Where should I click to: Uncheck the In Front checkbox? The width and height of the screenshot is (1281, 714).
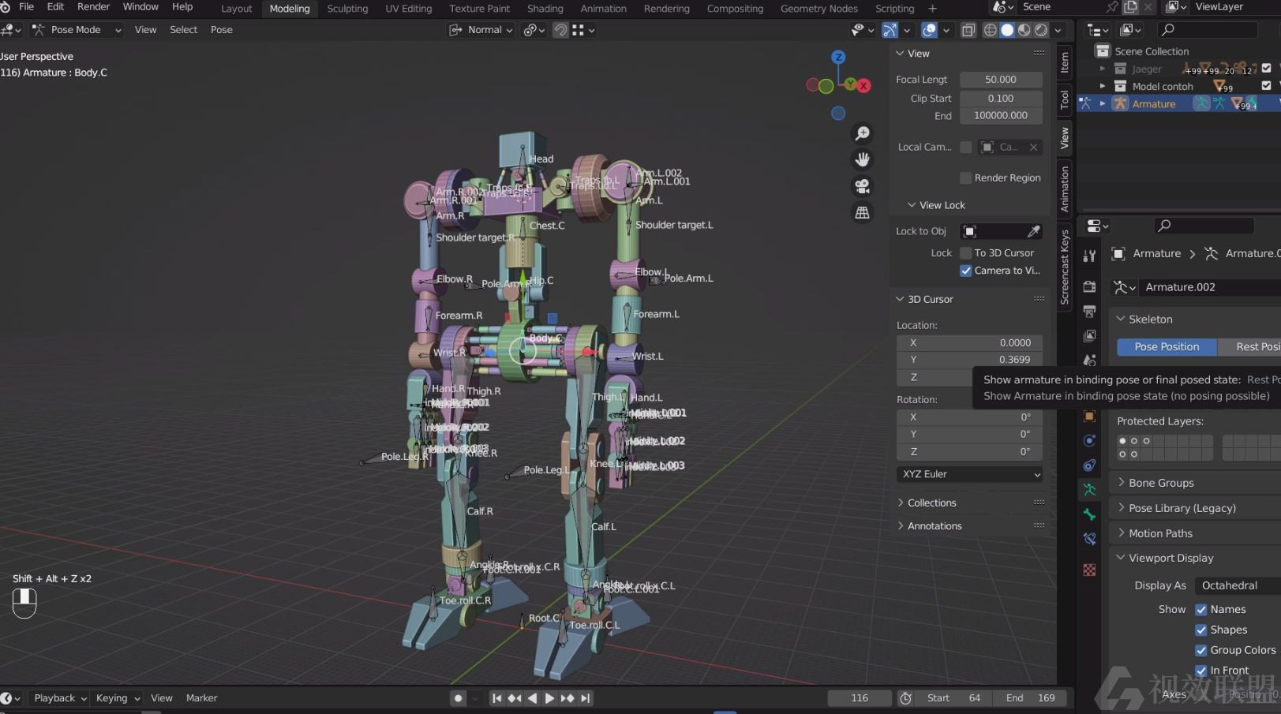tap(1201, 671)
